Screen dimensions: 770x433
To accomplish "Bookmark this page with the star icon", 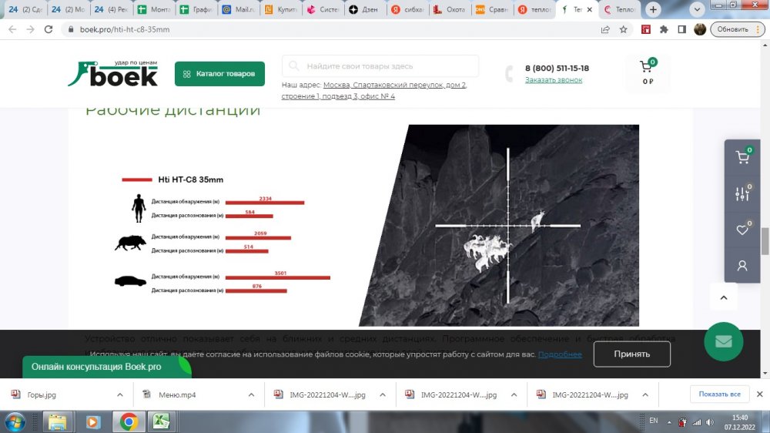I will click(x=624, y=29).
